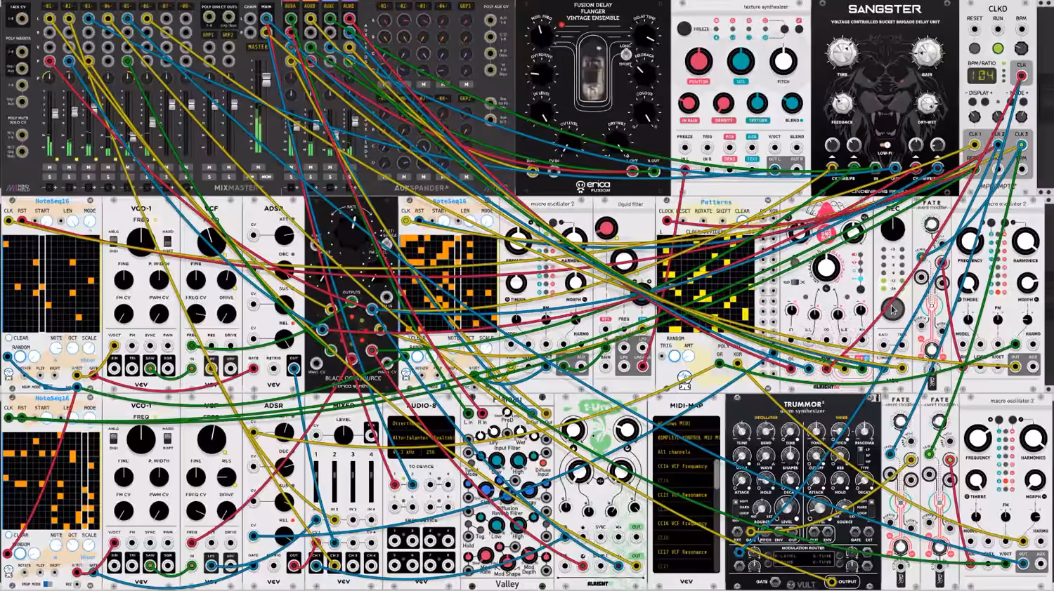The width and height of the screenshot is (1054, 591).
Task: Click the Trummor OUTPUT jack
Action: (831, 581)
